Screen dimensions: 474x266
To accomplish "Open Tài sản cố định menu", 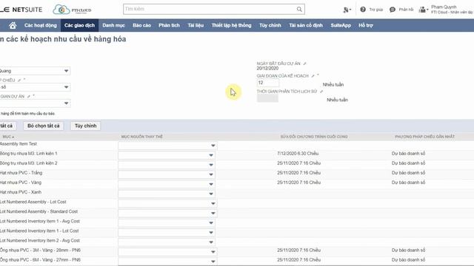I will pos(306,25).
